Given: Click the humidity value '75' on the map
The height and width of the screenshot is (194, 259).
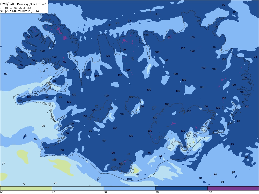Looking at the screenshot, I should pos(55,183).
